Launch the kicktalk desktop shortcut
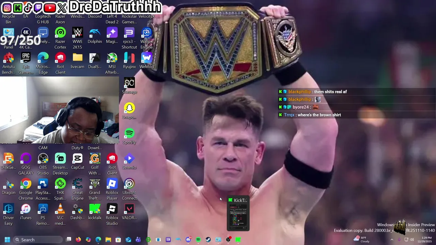Viewport: 436px width, 245px height. [95, 212]
